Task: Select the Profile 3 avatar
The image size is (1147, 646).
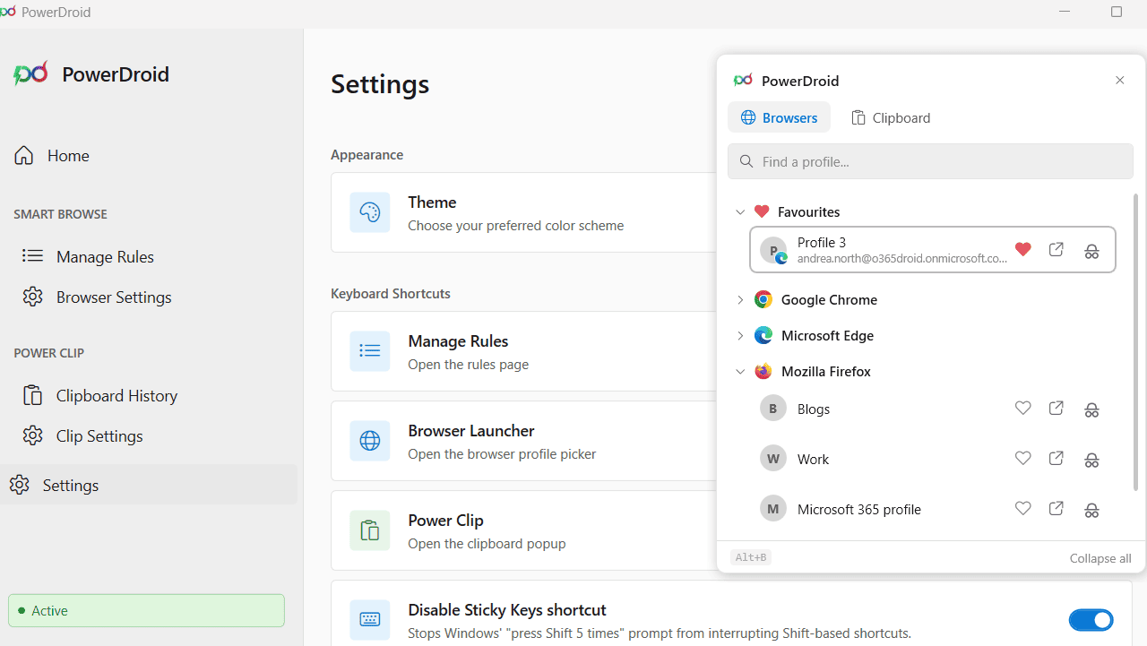Action: [773, 250]
